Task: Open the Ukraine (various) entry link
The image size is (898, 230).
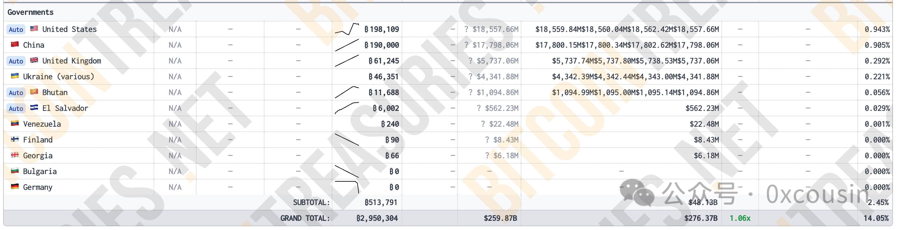Action: [x=58, y=77]
